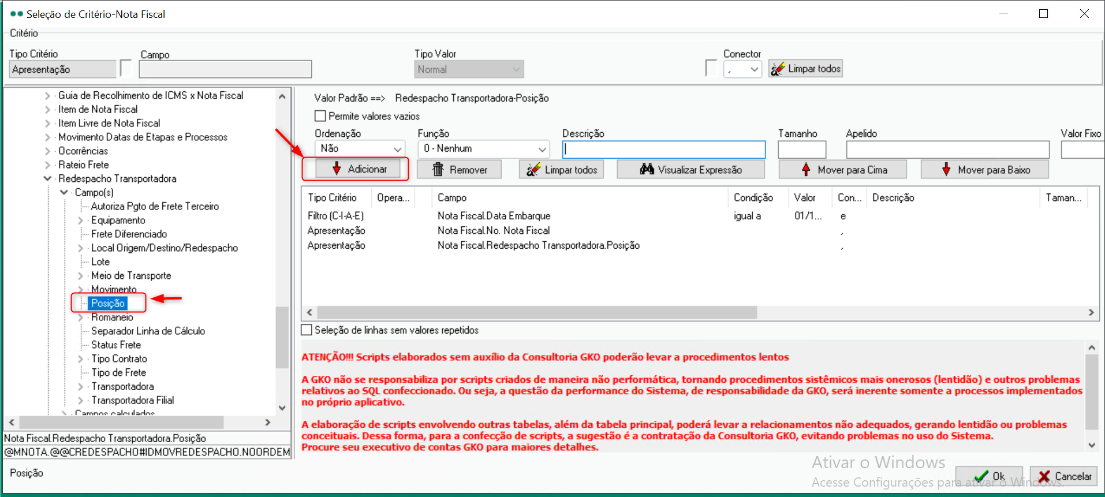The width and height of the screenshot is (1105, 497).
Task: Click the tree vertical scrollbar down arrow
Action: (282, 408)
